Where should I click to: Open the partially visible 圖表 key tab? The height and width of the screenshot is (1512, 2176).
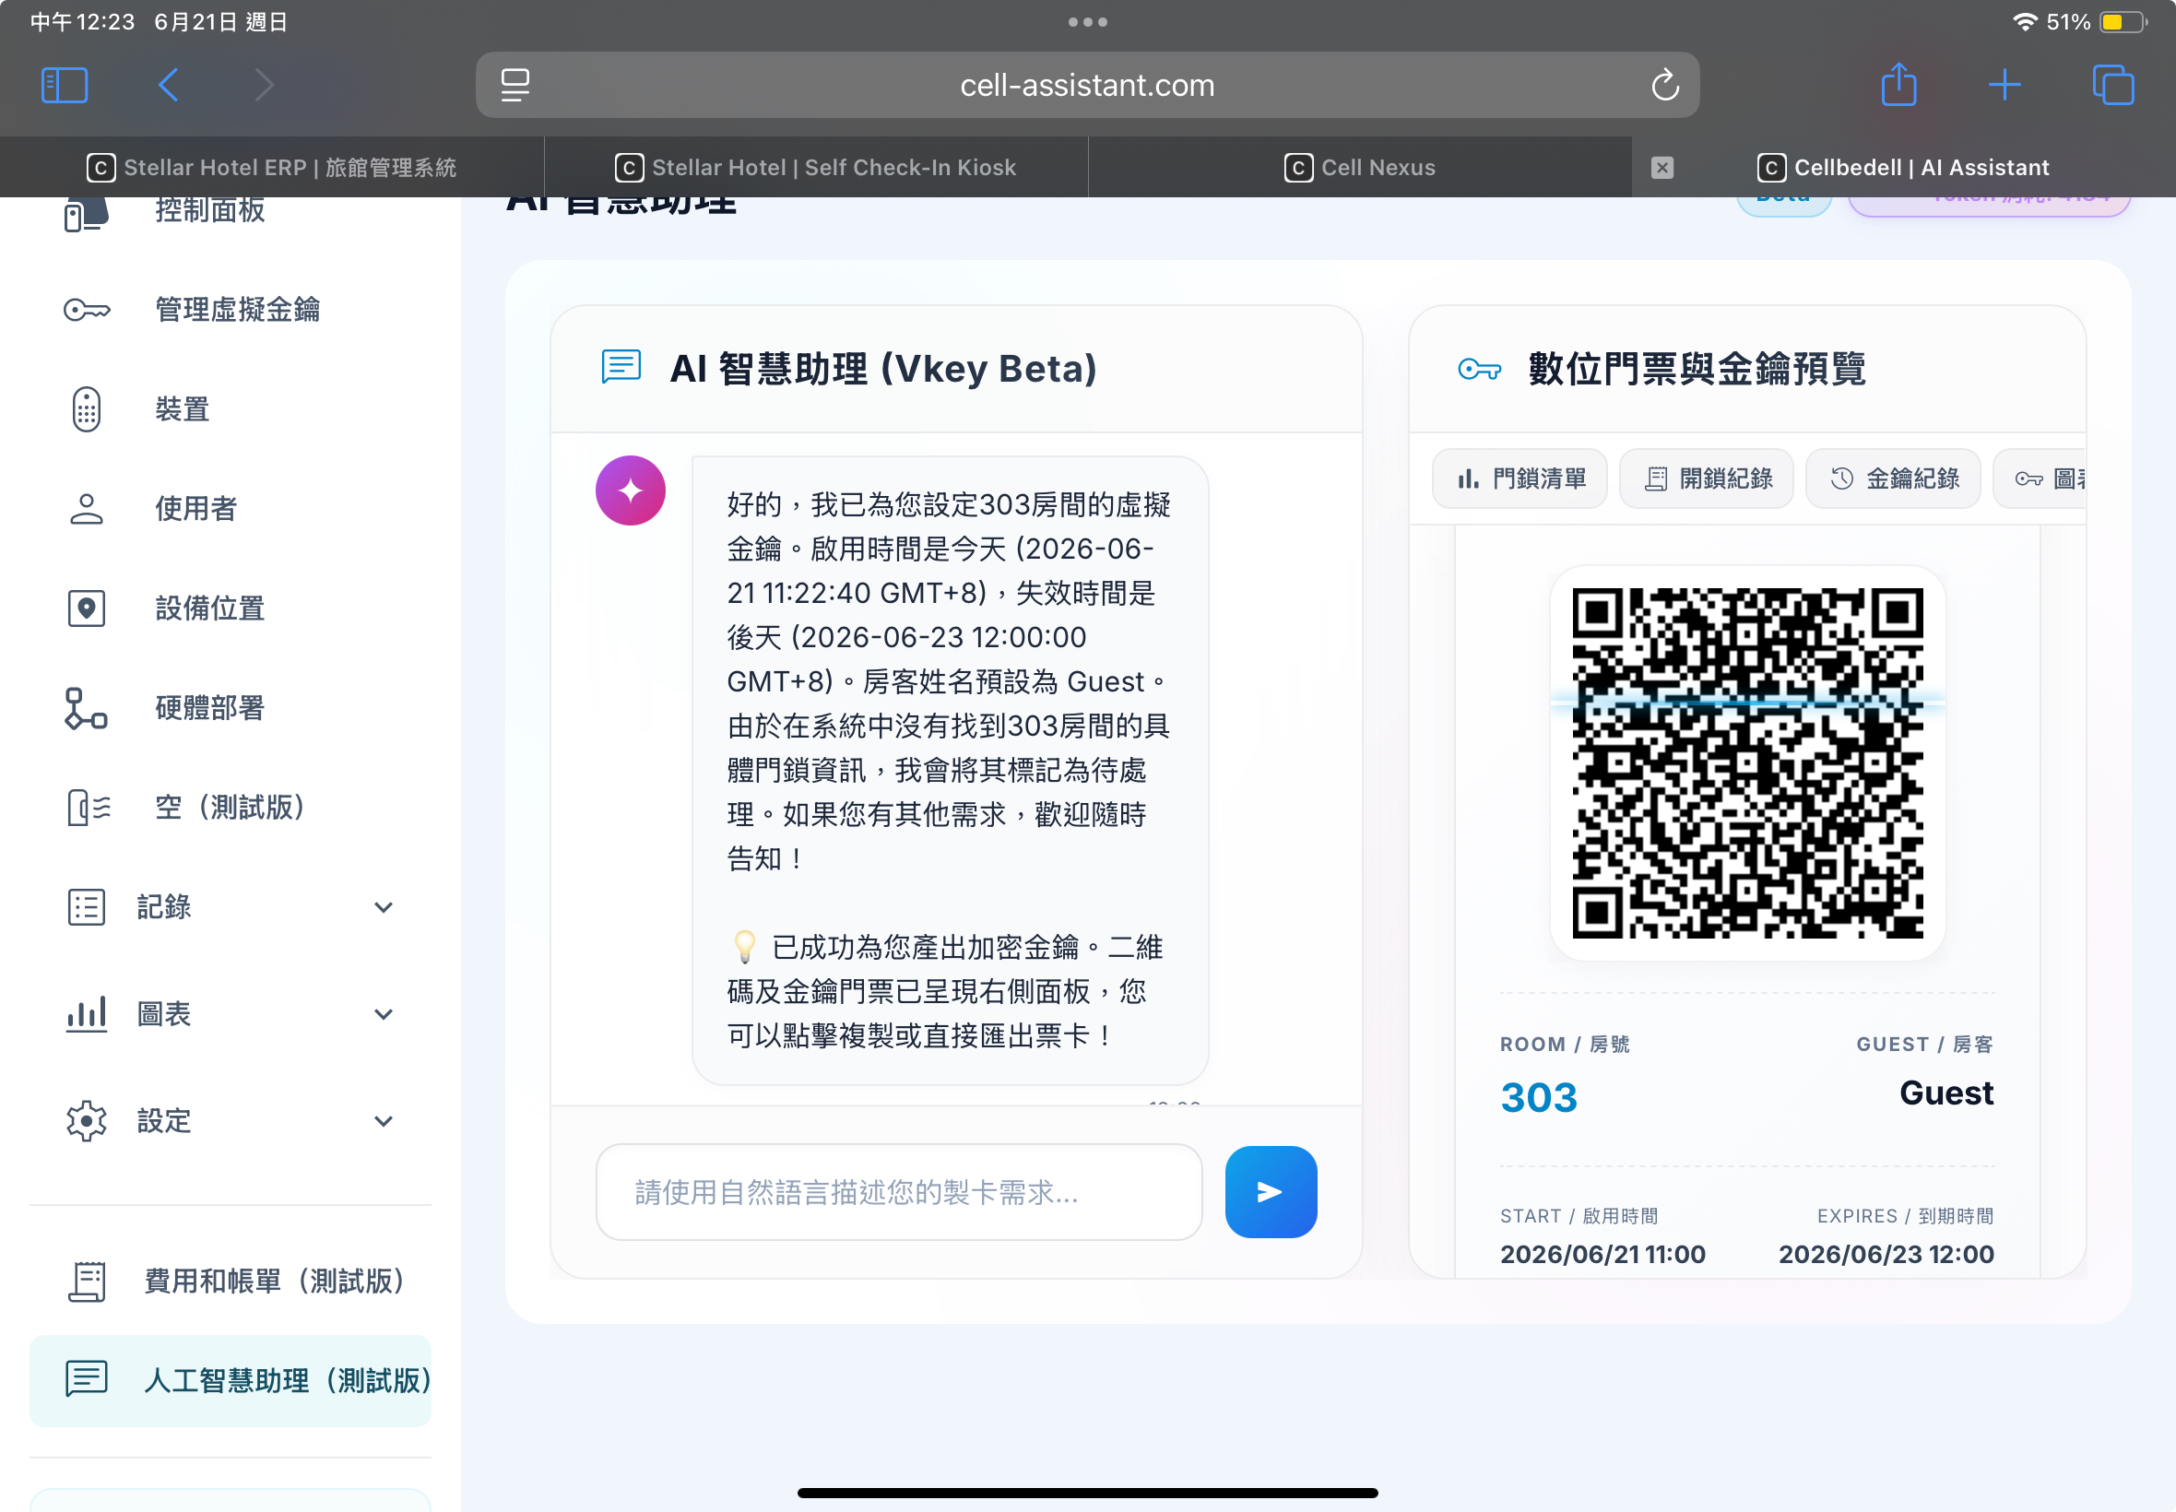[x=2040, y=478]
